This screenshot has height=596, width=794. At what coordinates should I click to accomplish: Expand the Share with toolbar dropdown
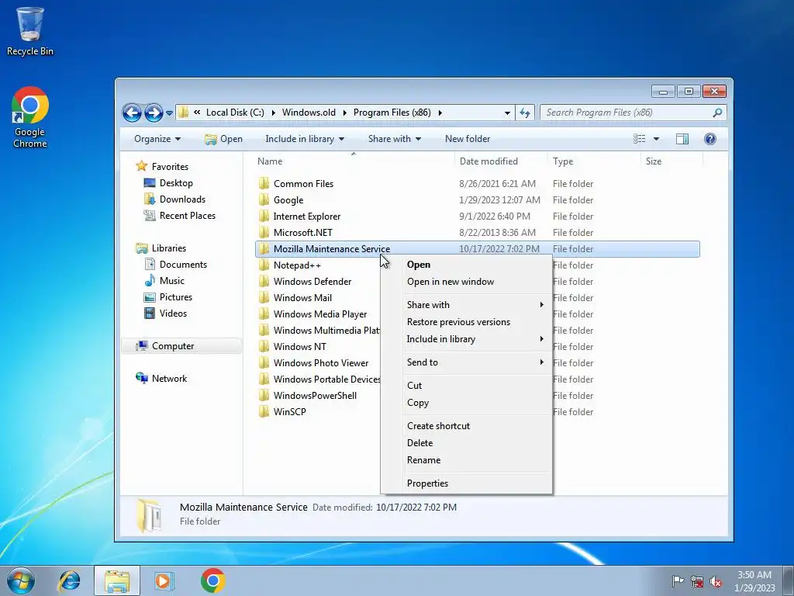click(x=395, y=139)
